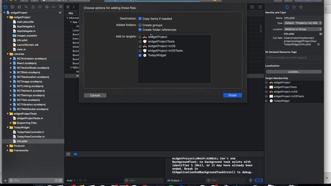Collapse the Libraries group
The height and width of the screenshot is (186, 331).
click(x=8, y=54)
